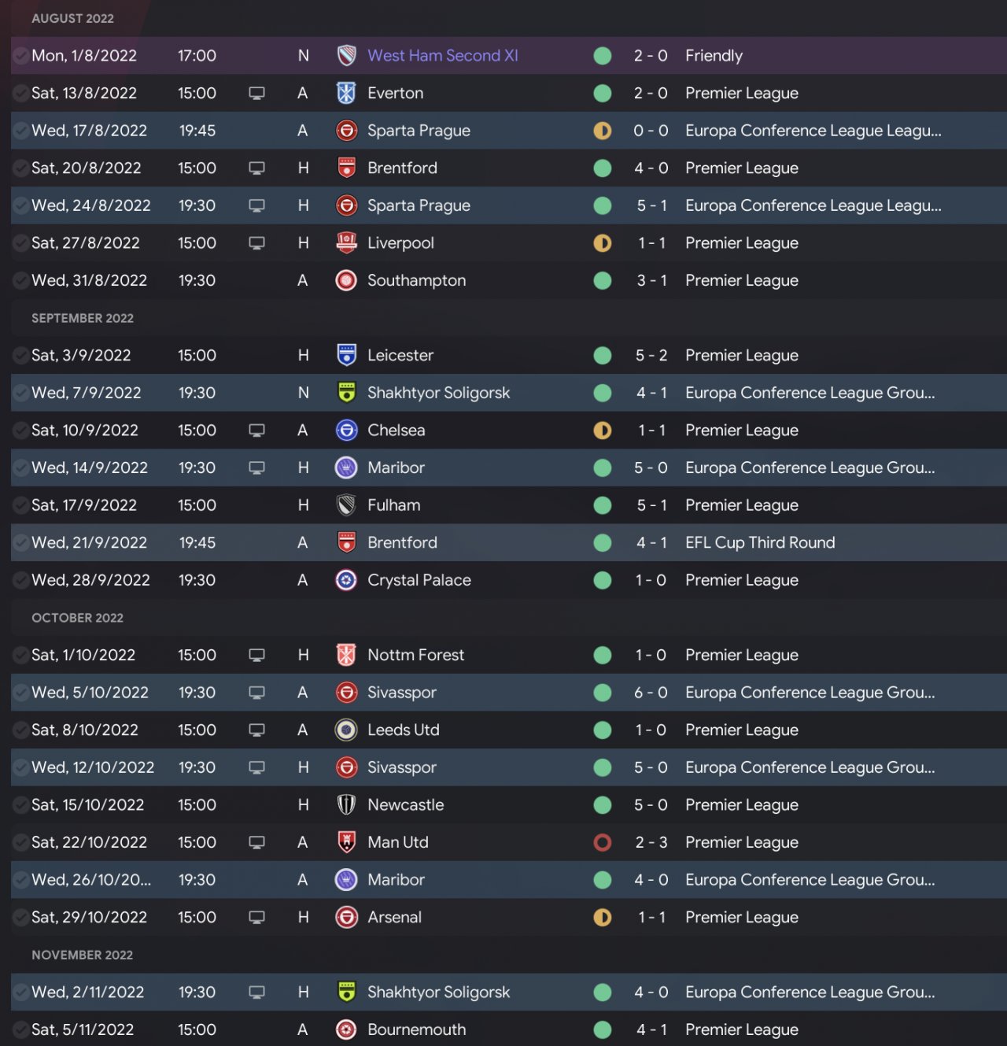Click the Liverpool club crest
This screenshot has height=1046, width=1007.
346,242
